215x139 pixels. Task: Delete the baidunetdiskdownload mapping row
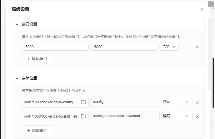click(x=197, y=117)
